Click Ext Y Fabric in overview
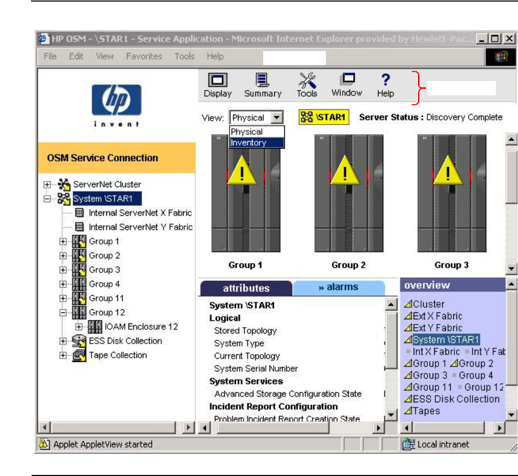The width and height of the screenshot is (518, 476). click(x=433, y=328)
